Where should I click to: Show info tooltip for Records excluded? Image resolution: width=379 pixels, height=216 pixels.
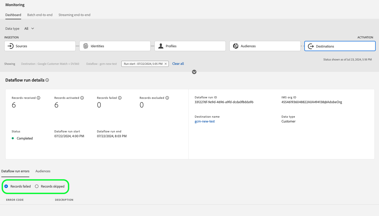pyautogui.click(x=167, y=98)
